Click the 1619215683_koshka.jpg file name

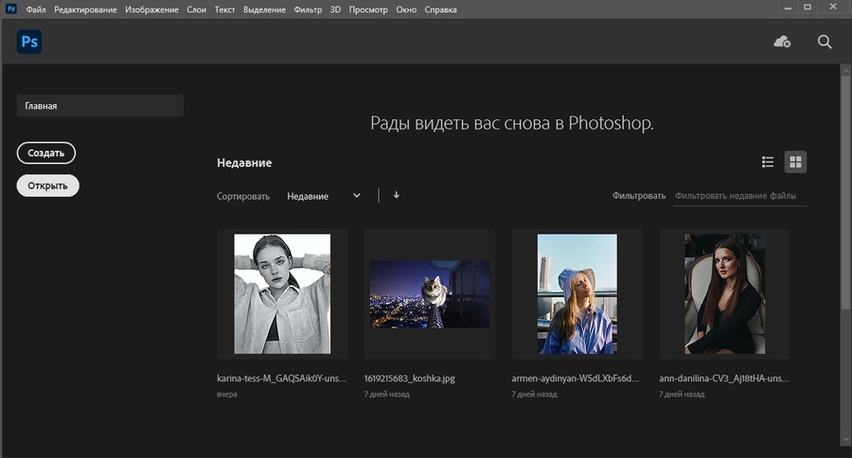point(410,379)
